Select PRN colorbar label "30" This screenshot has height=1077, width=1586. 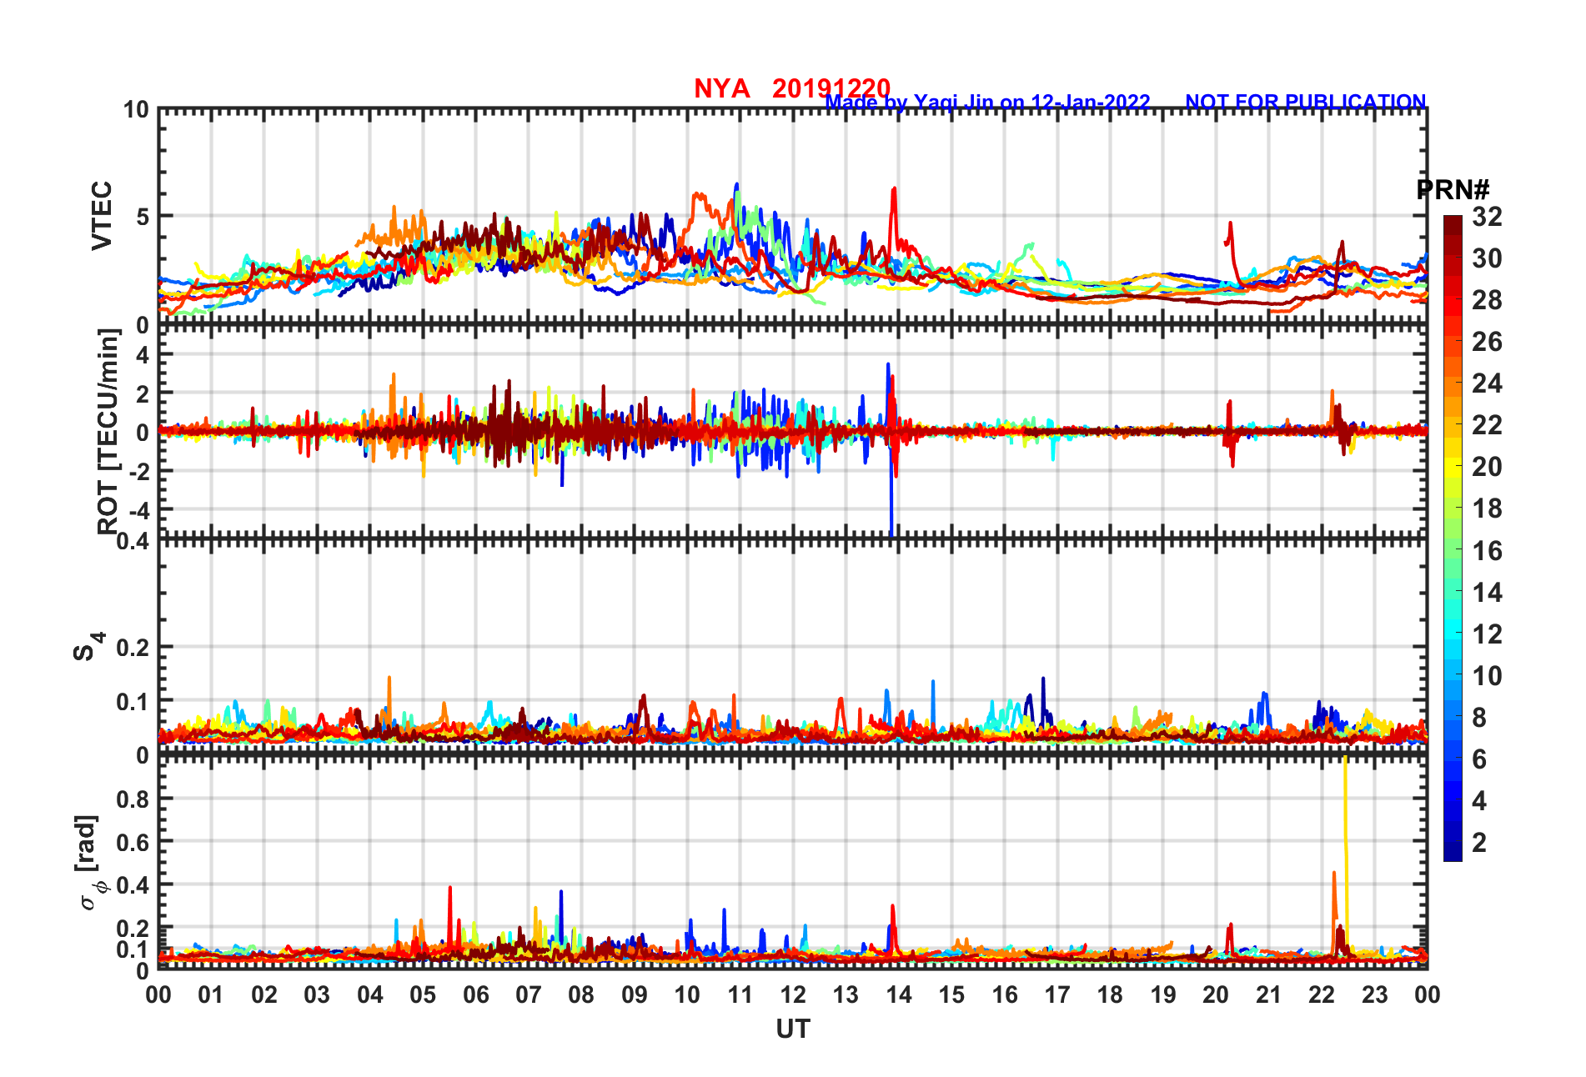pyautogui.click(x=1488, y=258)
